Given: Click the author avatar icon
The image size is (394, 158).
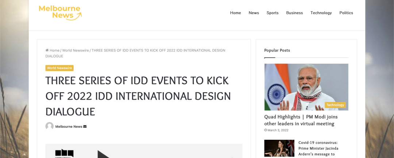Looking at the screenshot, I should pos(50,126).
